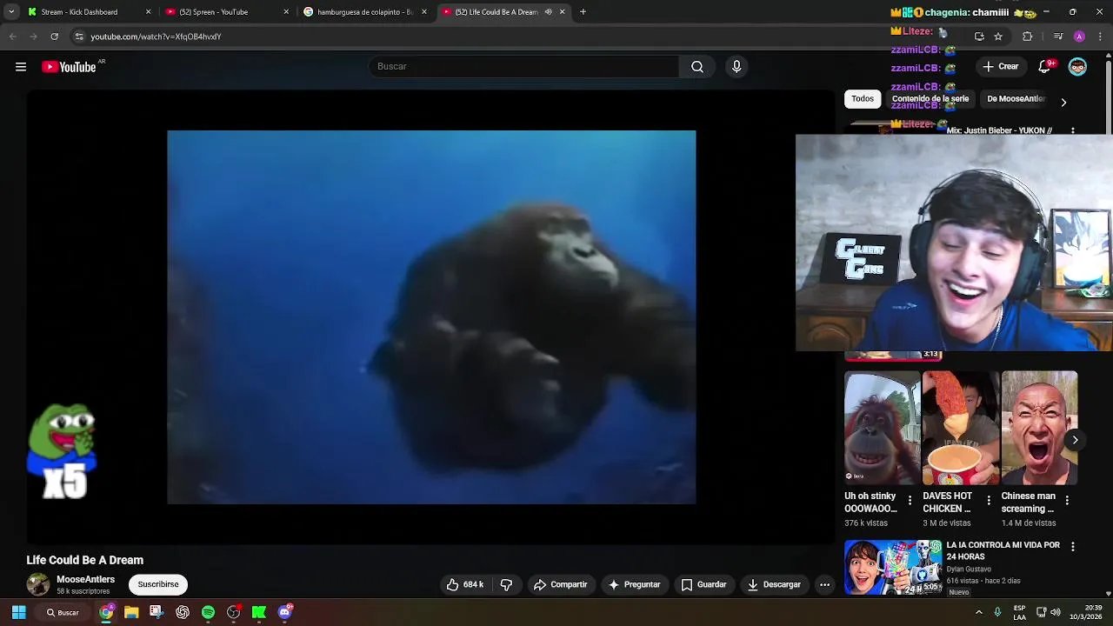Viewport: 1113px width, 626px height.
Task: Open the MooseAntlers channel avatar
Action: (x=38, y=584)
